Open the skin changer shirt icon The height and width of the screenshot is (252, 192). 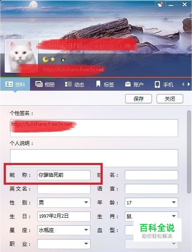tap(160, 4)
